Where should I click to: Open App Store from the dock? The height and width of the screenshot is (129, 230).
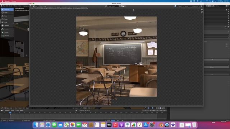pos(146,125)
